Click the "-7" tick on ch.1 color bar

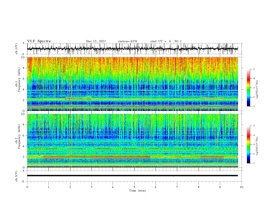(x=253, y=106)
